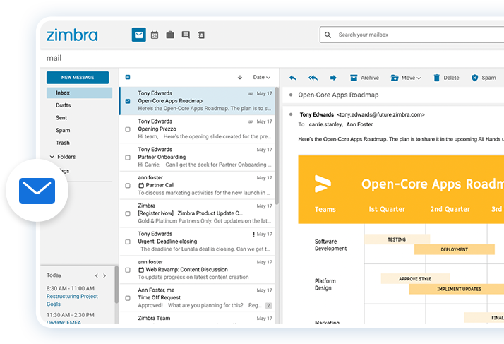Click the Reply arrow icon
The width and height of the screenshot is (504, 344).
coord(293,78)
